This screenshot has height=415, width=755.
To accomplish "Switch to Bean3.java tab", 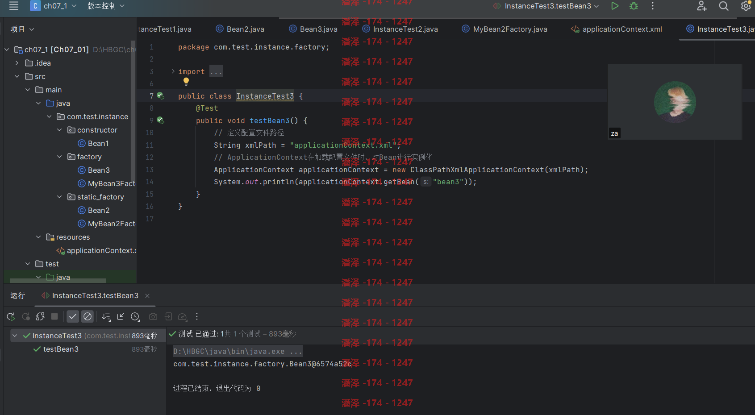I will point(313,29).
